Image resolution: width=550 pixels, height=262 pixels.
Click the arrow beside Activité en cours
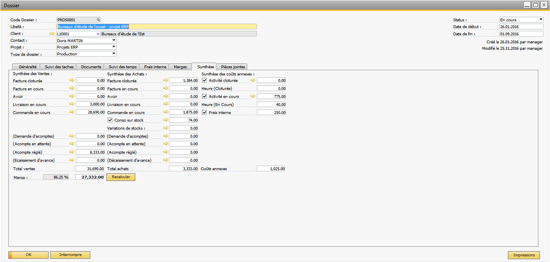click(253, 96)
